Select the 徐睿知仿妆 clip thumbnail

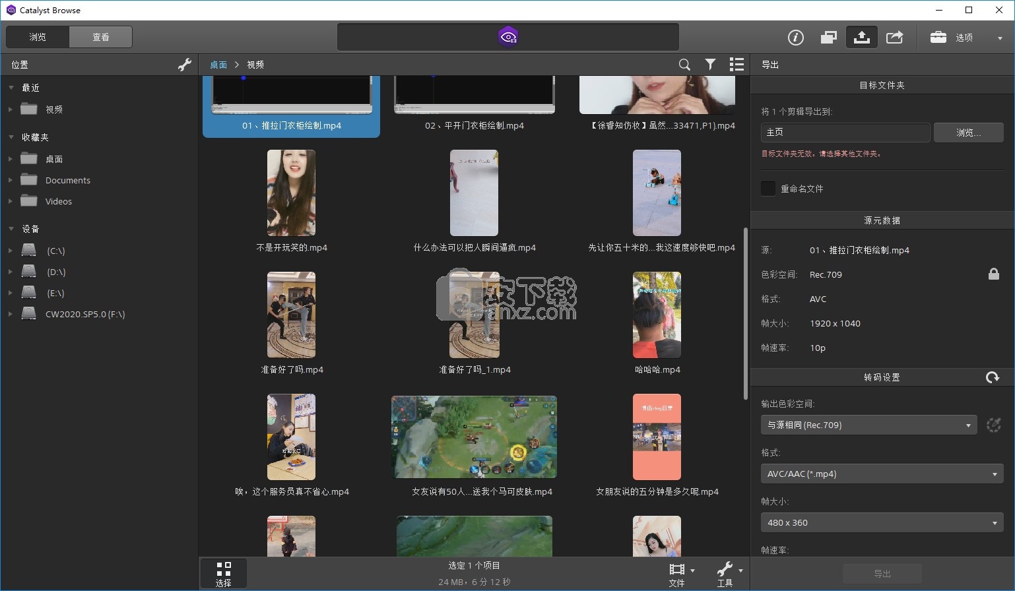[657, 95]
